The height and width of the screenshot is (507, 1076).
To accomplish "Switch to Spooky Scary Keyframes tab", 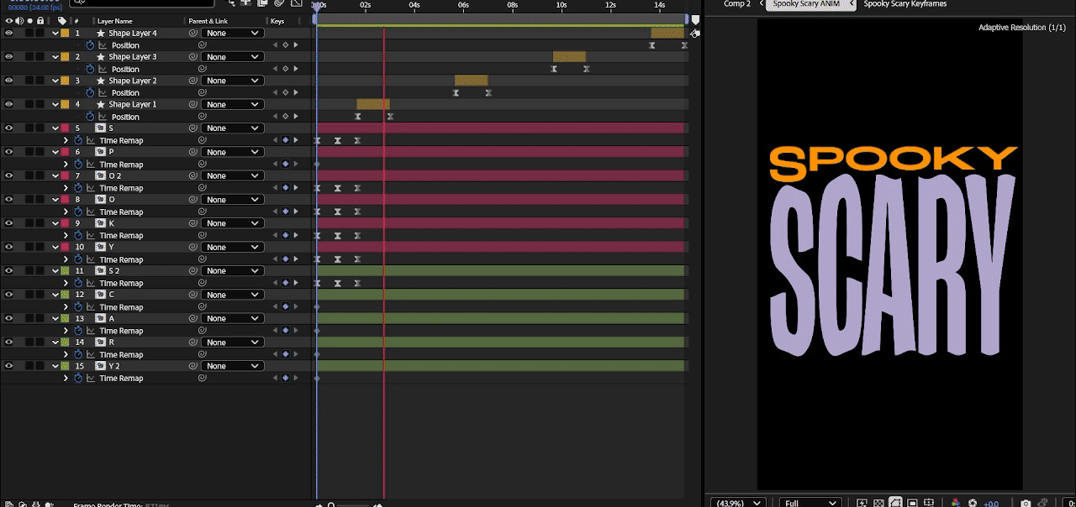I will (905, 4).
